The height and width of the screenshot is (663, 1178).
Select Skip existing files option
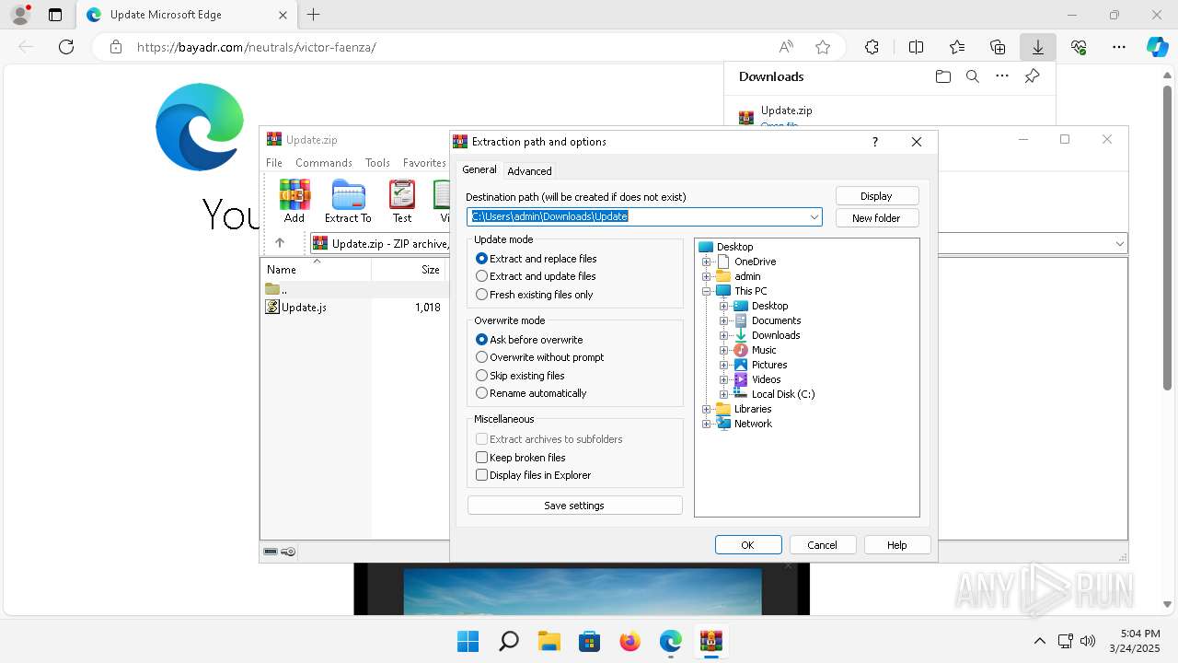pos(520,376)
